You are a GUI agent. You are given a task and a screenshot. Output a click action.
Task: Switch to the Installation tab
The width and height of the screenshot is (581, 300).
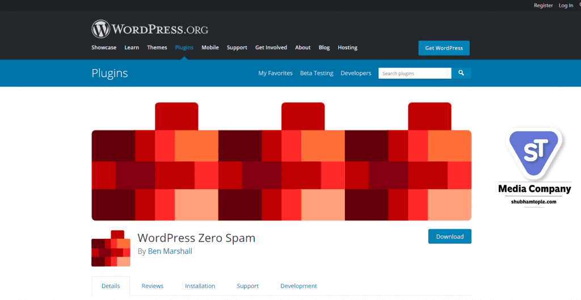pyautogui.click(x=200, y=286)
